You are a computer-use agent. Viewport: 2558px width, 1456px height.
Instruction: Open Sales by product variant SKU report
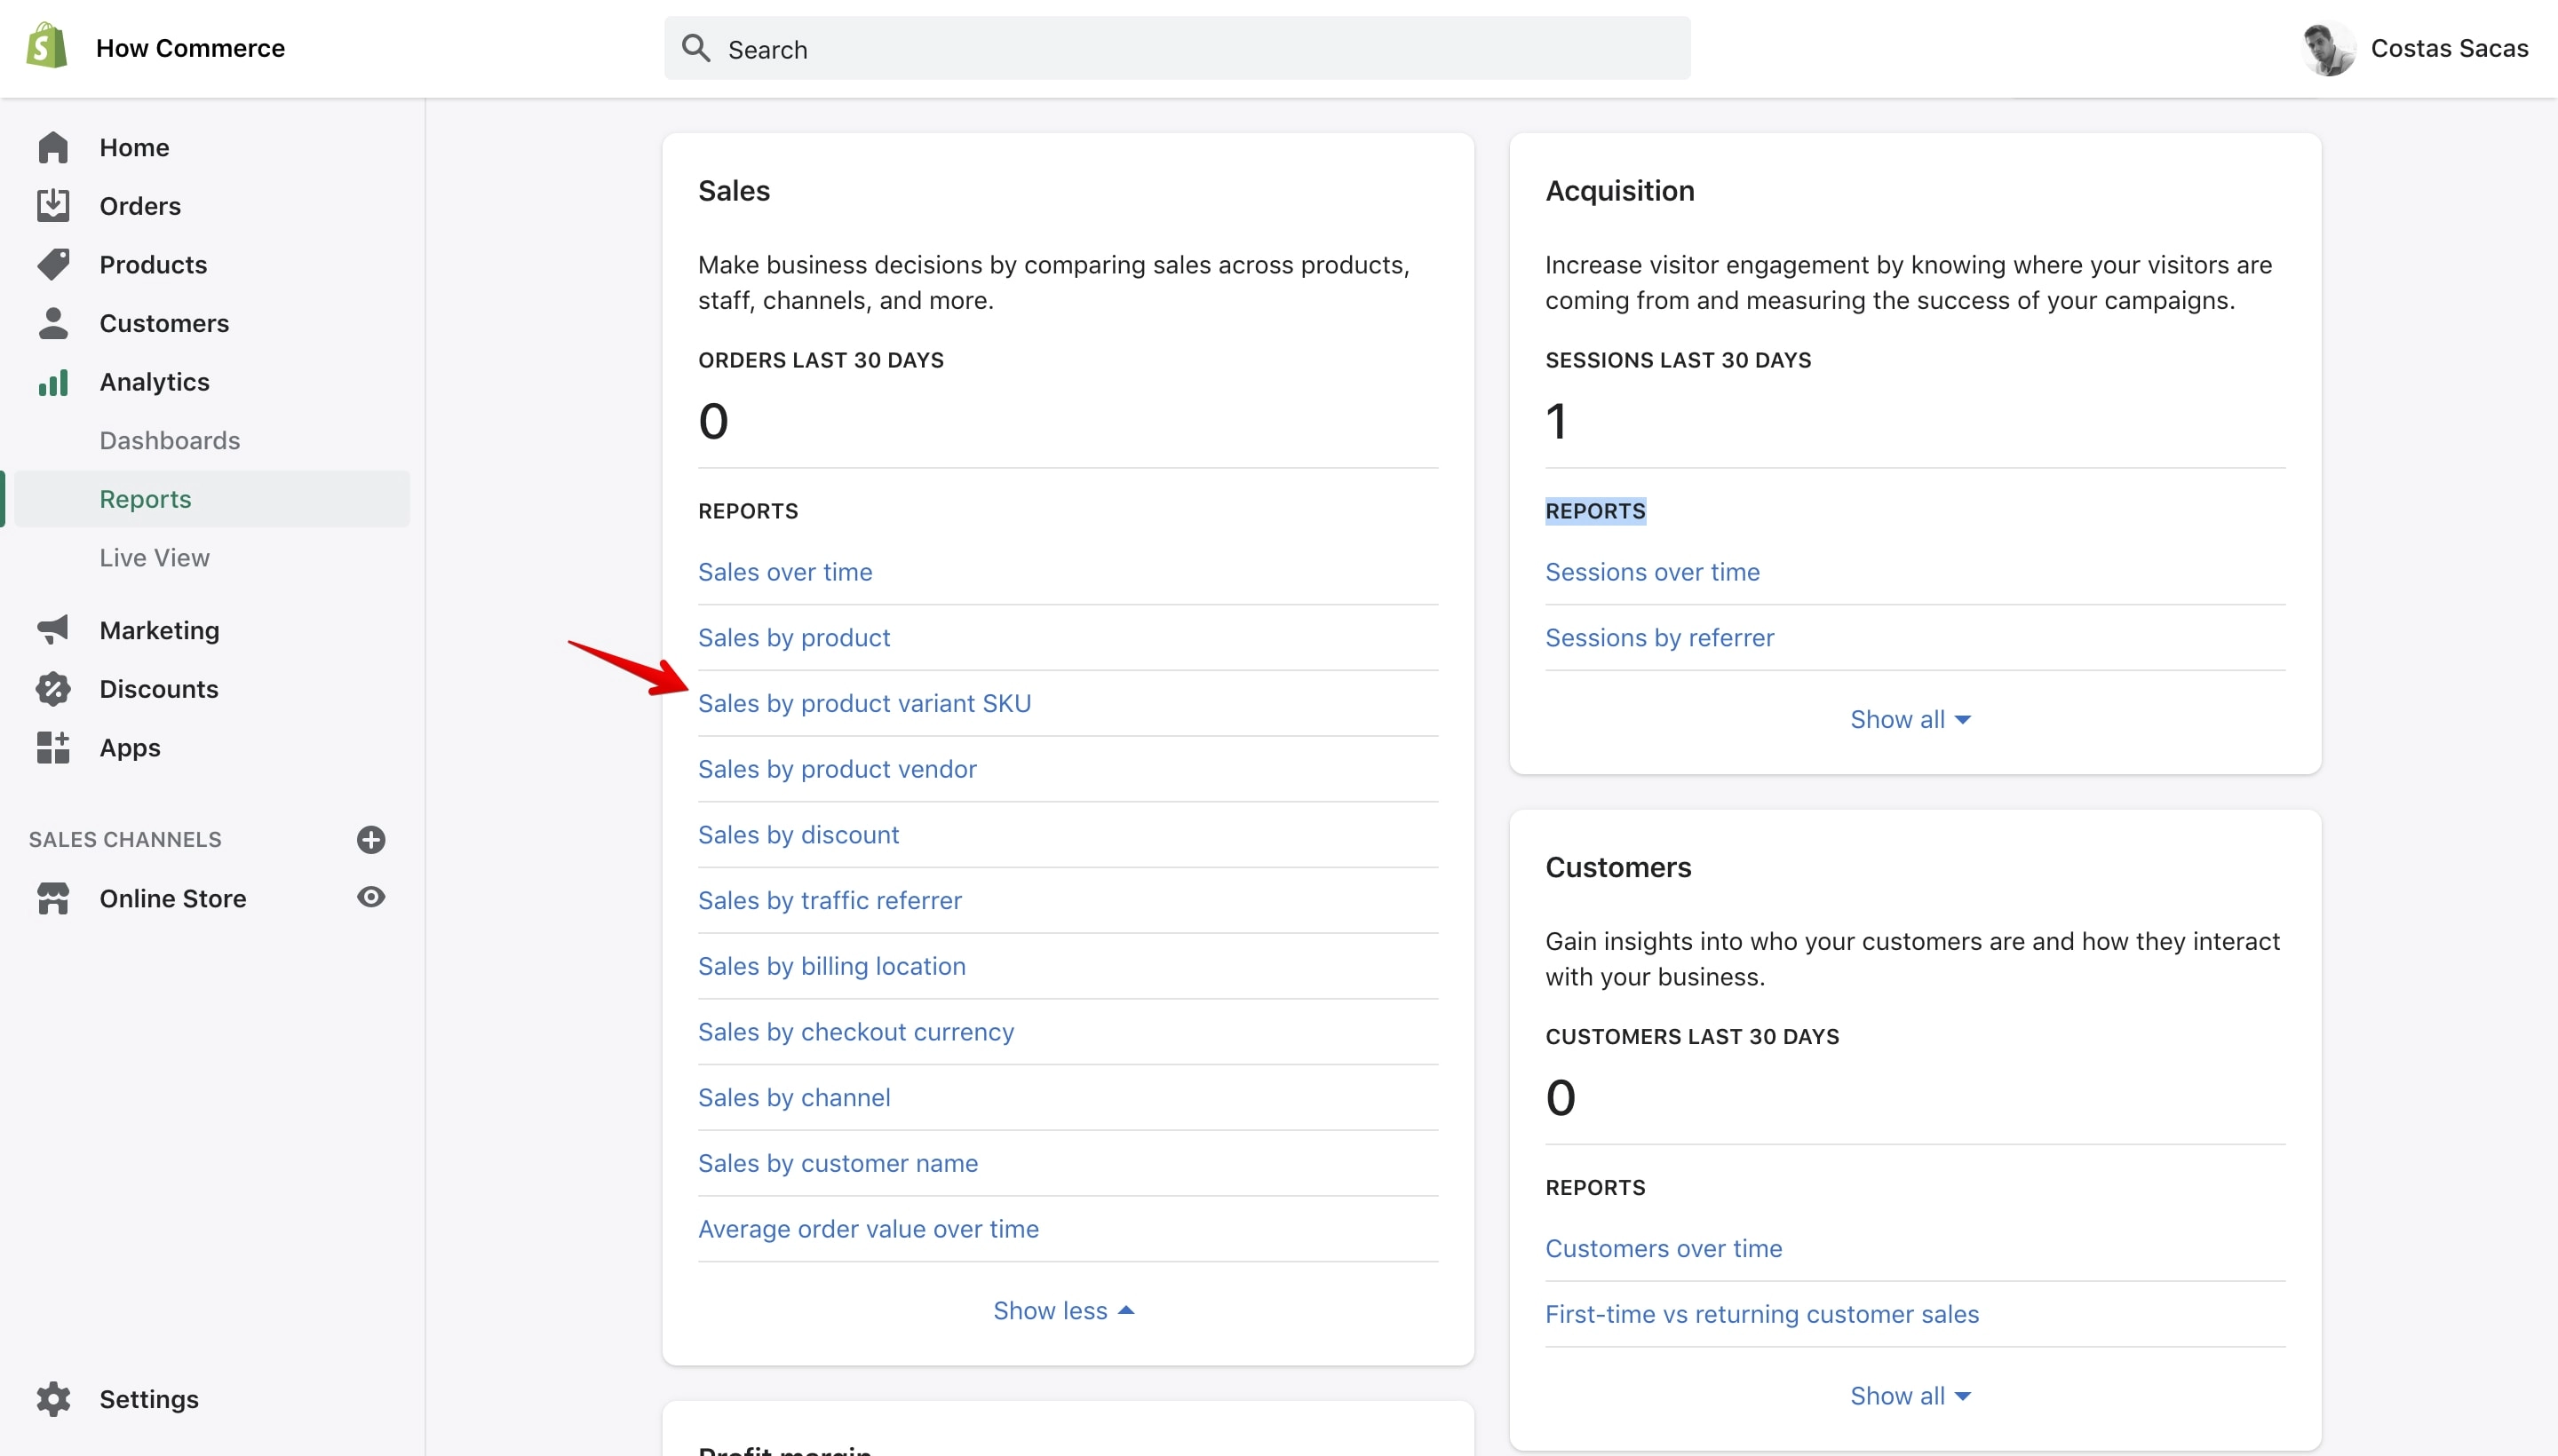(864, 703)
